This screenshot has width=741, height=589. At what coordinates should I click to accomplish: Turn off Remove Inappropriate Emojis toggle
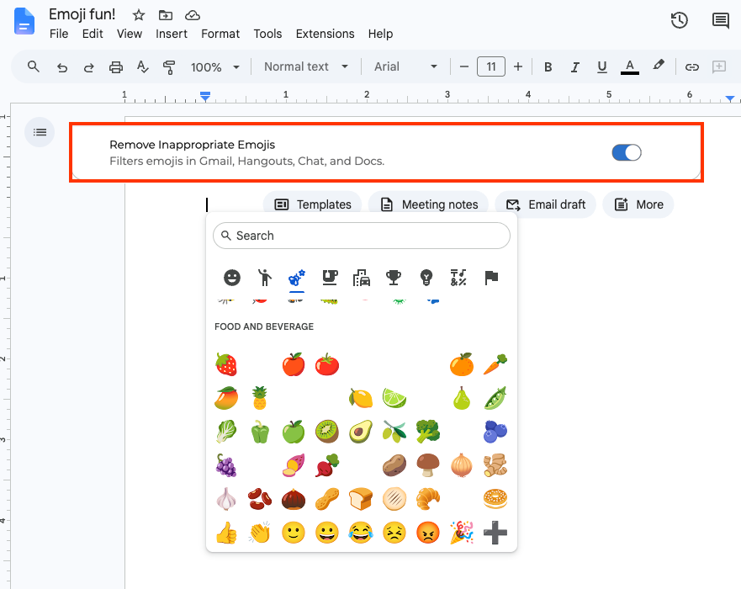coord(627,152)
